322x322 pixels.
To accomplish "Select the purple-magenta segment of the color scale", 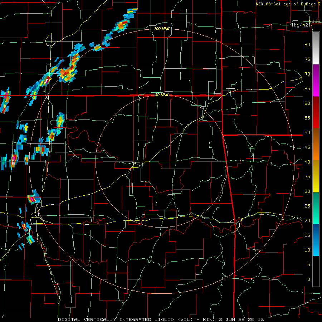I will [x=316, y=80].
